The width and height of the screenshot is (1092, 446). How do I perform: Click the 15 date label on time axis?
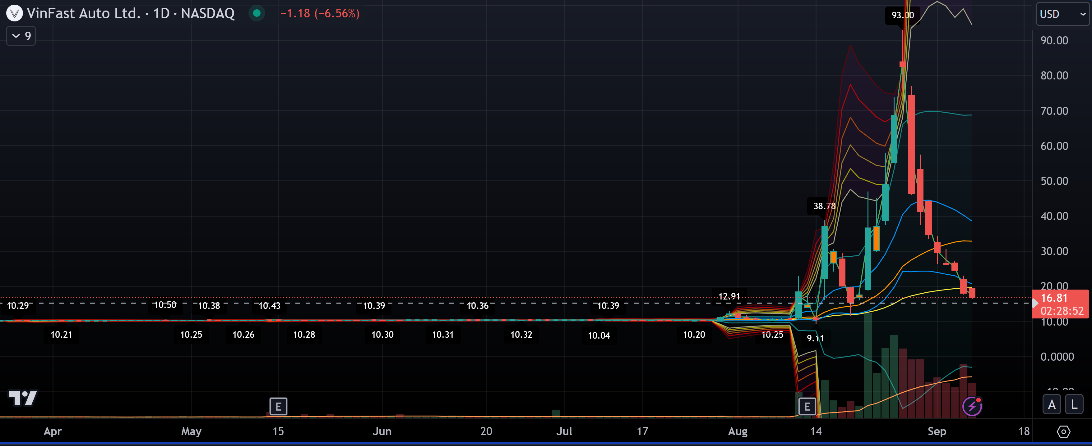[x=278, y=431]
